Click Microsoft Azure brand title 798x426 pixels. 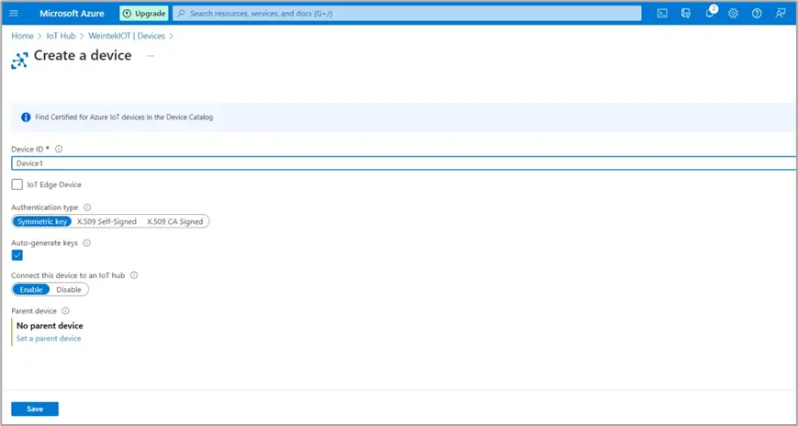[72, 13]
